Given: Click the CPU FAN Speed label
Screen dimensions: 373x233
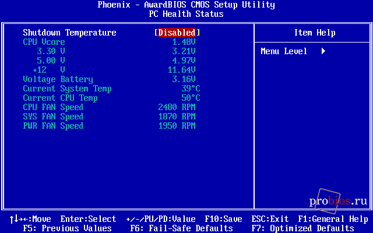Looking at the screenshot, I should (x=53, y=107).
